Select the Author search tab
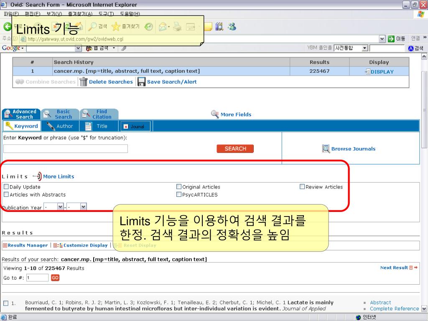The height and width of the screenshot is (321, 428). coord(60,126)
